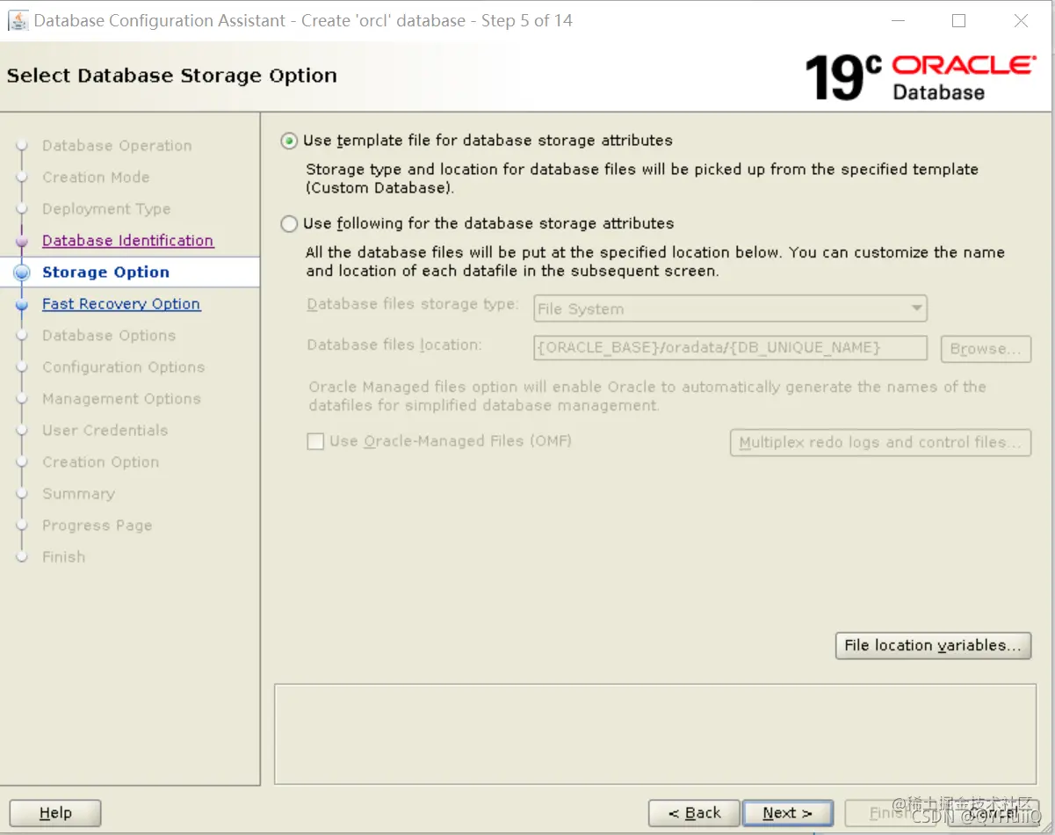Screen dimensions: 1055x835
Task: Open Multiplex redo logs and control files
Action: click(880, 442)
